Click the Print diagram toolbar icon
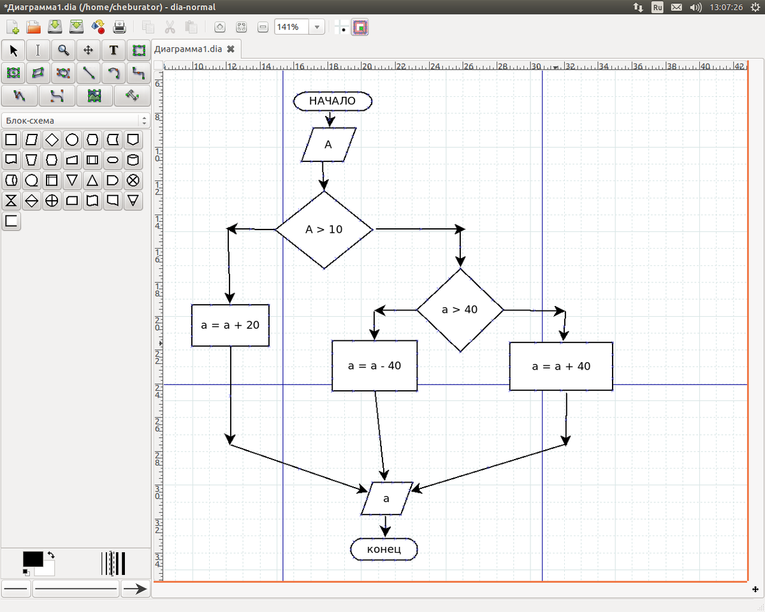The image size is (765, 612). (119, 27)
